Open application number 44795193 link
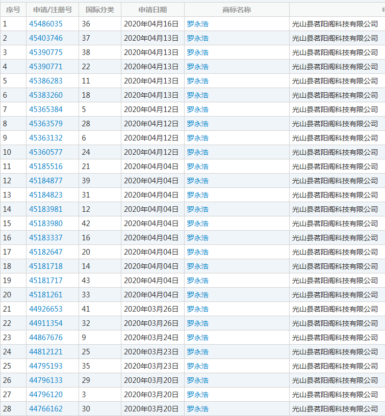The height and width of the screenshot is (416, 385). point(46,366)
